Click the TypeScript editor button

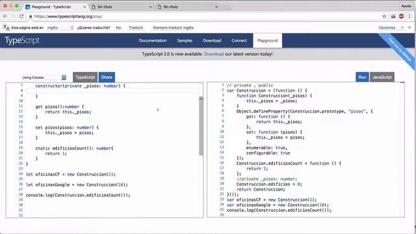[85, 77]
